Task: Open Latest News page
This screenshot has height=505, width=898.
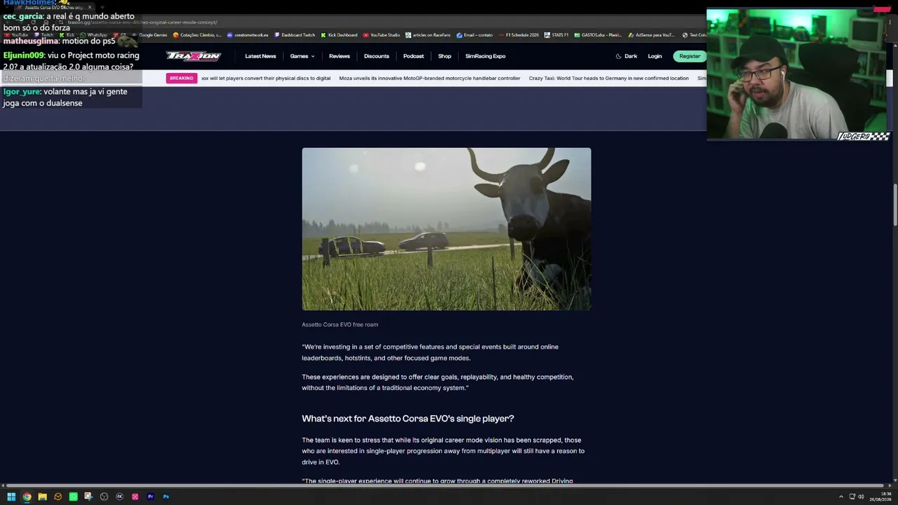Action: click(260, 56)
